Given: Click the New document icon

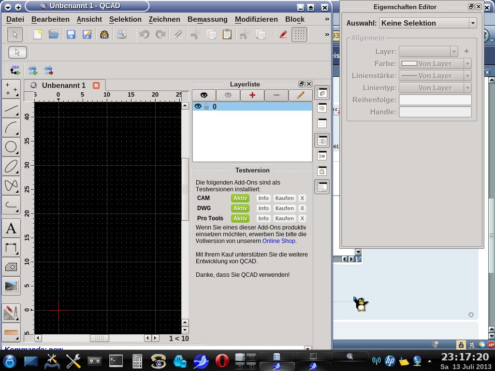Looking at the screenshot, I should click(x=38, y=34).
